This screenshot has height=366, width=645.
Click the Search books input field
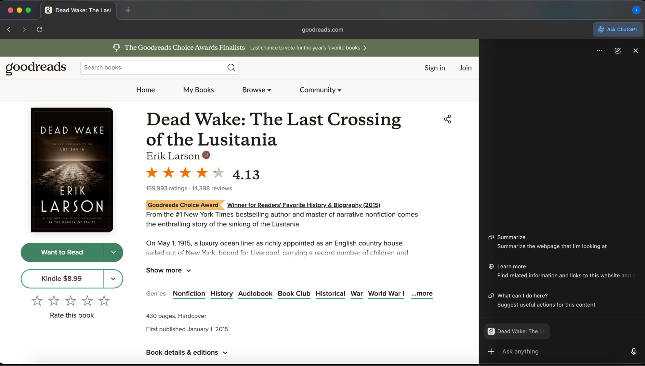(x=153, y=68)
